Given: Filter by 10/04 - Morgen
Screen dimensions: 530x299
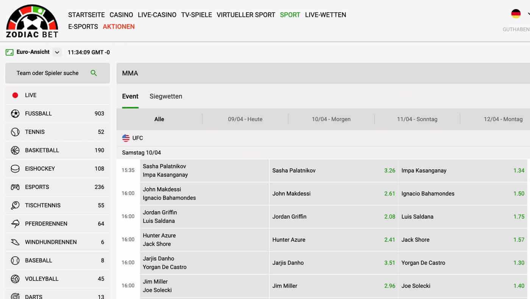Looking at the screenshot, I should [331, 119].
